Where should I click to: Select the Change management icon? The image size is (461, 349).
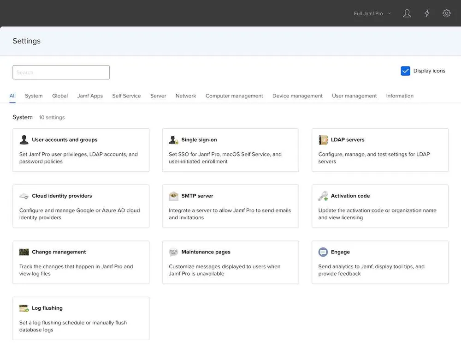pyautogui.click(x=24, y=252)
